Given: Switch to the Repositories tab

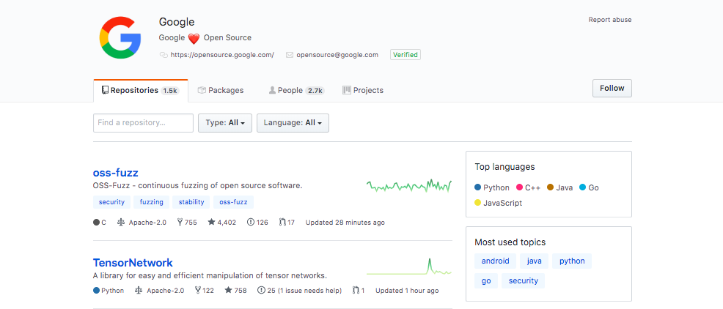Looking at the screenshot, I should tap(141, 90).
